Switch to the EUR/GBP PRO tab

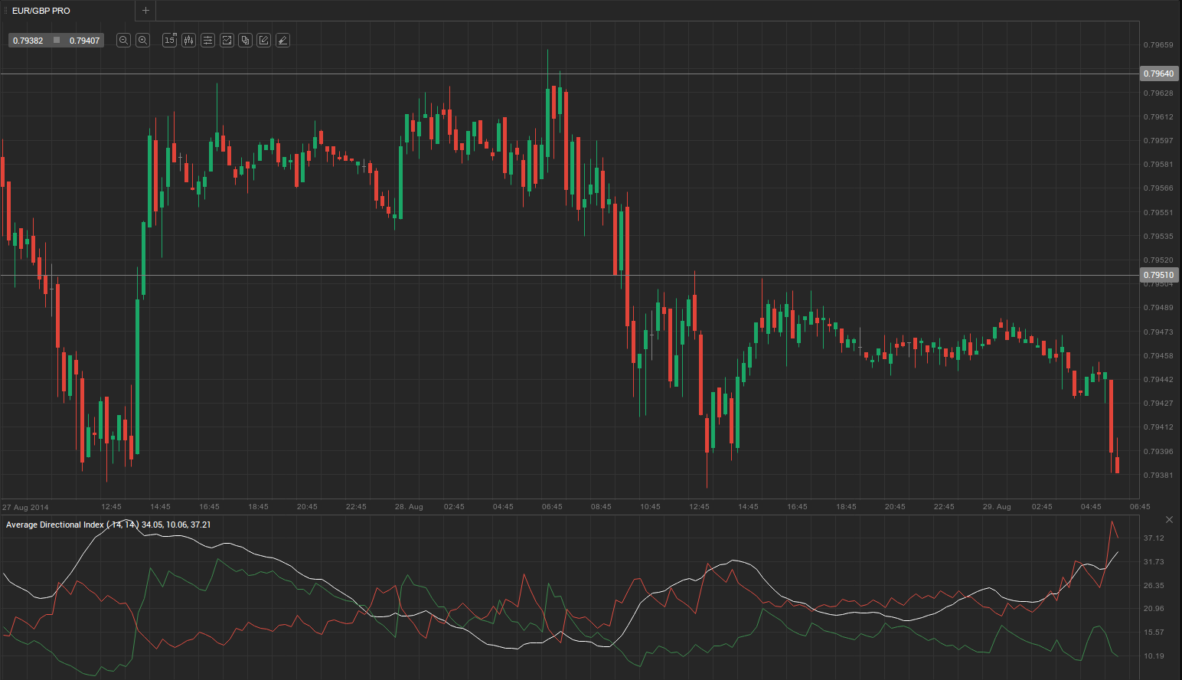click(40, 11)
